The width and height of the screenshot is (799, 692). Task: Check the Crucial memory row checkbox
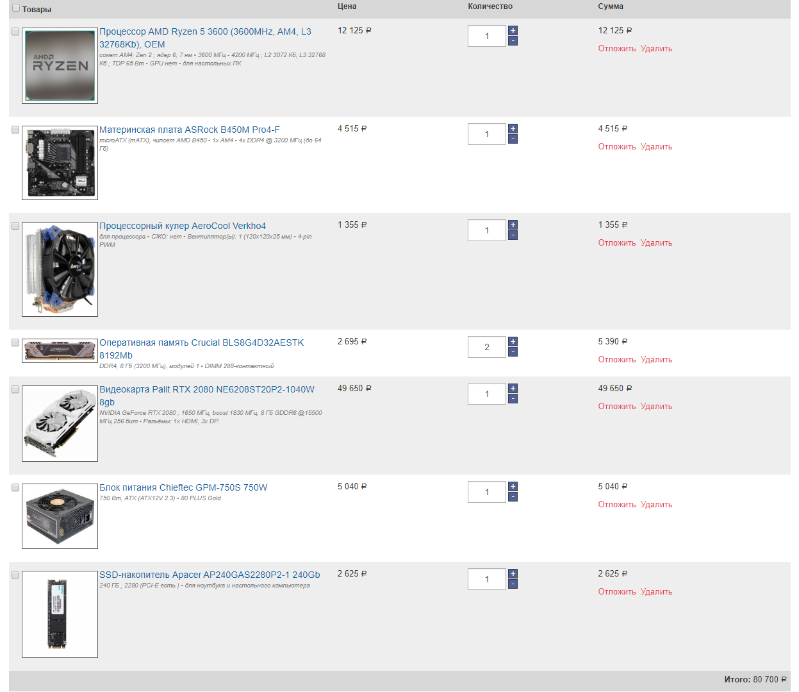tap(15, 342)
